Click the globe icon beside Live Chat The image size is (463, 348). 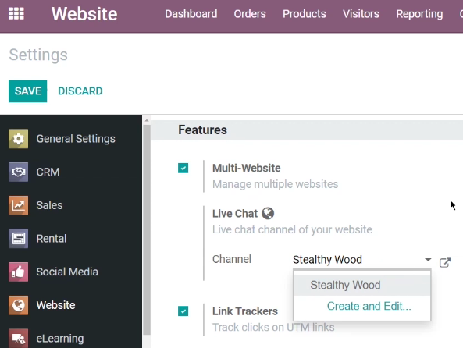(268, 213)
